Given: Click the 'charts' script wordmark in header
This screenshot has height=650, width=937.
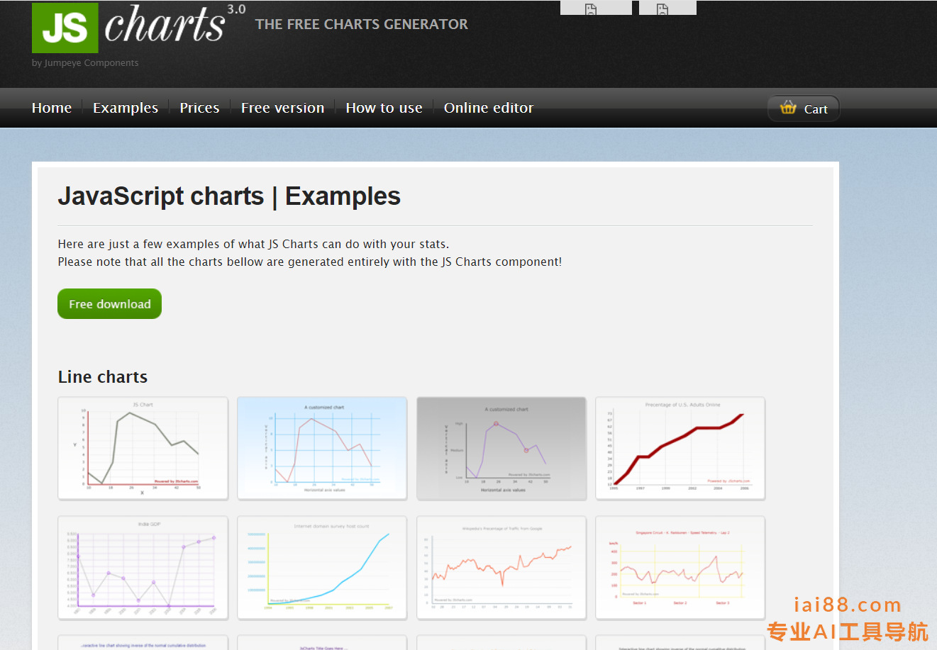Looking at the screenshot, I should pos(165,25).
